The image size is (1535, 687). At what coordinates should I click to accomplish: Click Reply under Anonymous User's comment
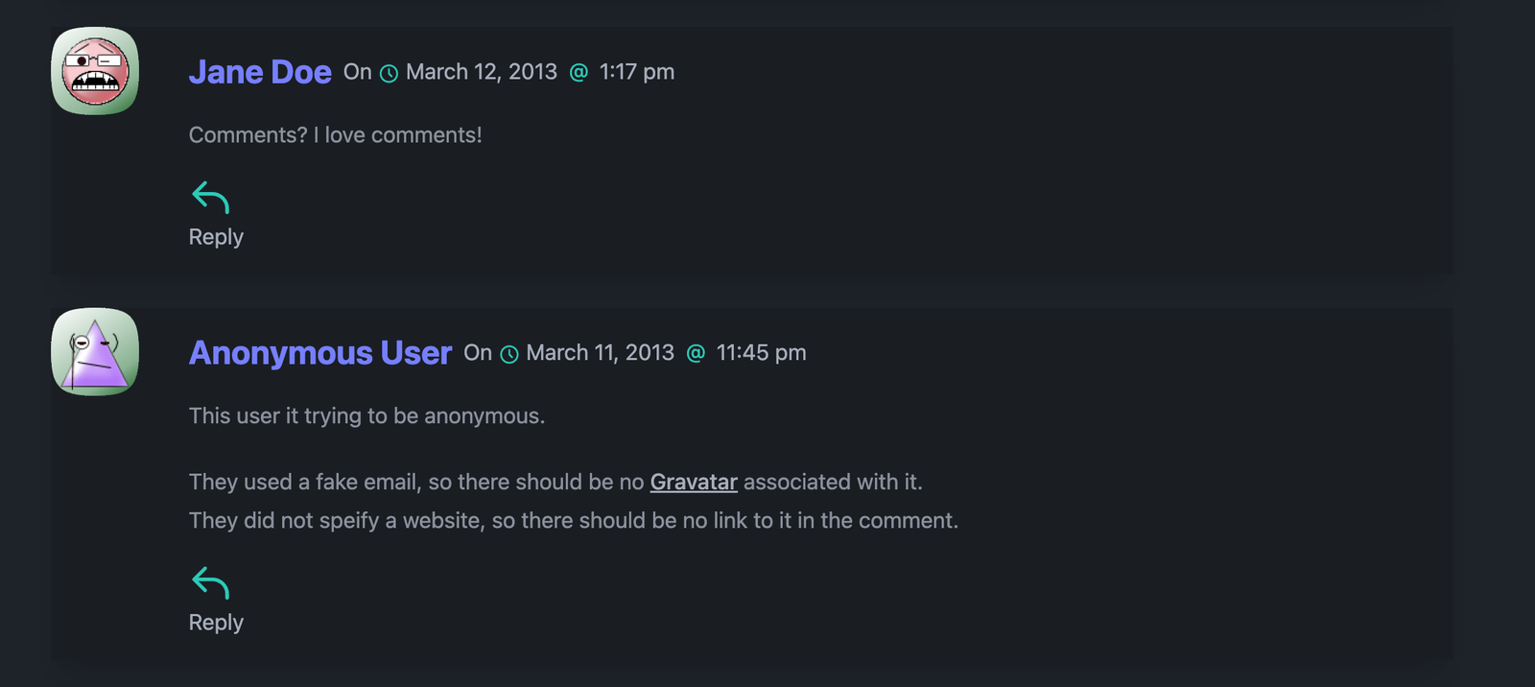pyautogui.click(x=215, y=622)
